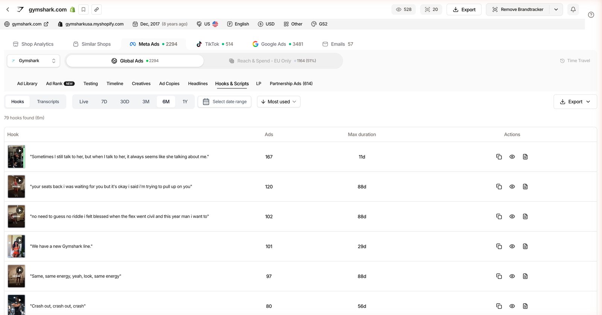View ads for 'Crash out' hook
602x315 pixels.
click(512, 306)
